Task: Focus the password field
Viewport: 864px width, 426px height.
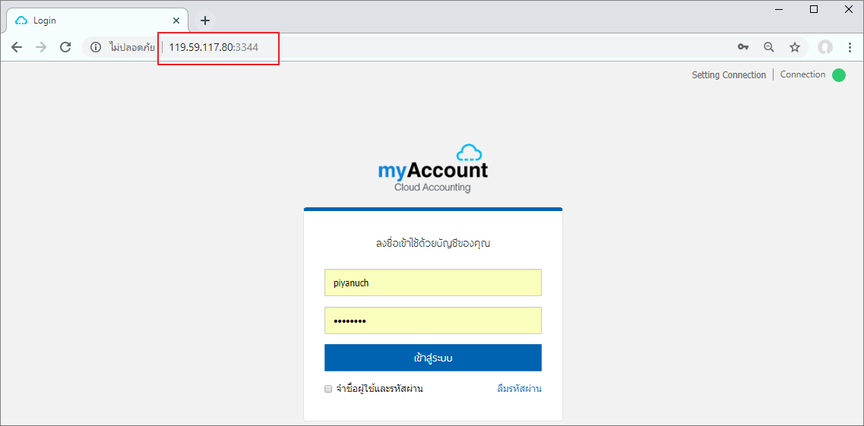Action: click(x=433, y=320)
